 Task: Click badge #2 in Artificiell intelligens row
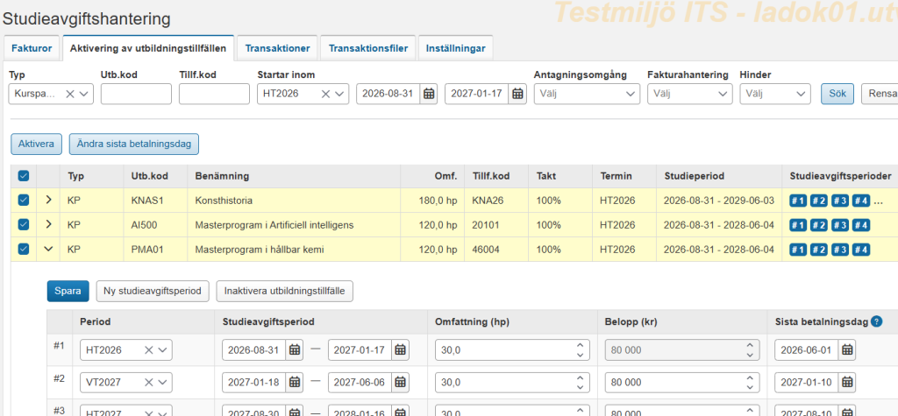click(819, 225)
